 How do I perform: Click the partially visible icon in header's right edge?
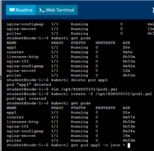tap(153, 10)
